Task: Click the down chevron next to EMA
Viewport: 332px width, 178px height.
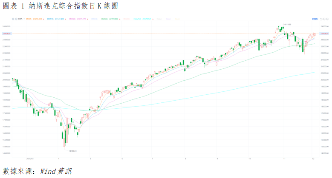Action: pyautogui.click(x=24, y=19)
